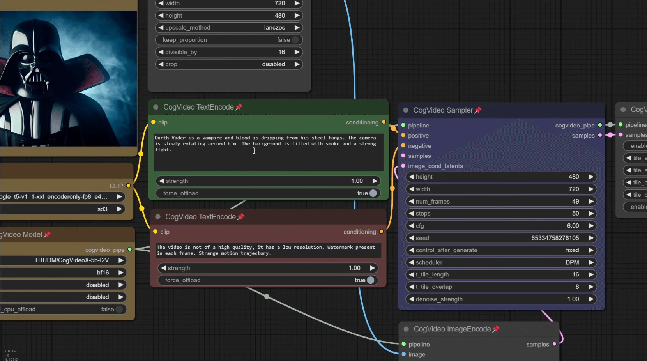Click the negative prompt text box

pyautogui.click(x=268, y=250)
